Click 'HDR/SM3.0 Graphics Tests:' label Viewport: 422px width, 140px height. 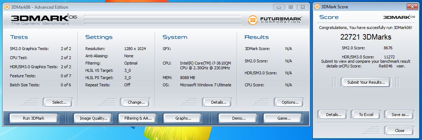tap(34, 67)
